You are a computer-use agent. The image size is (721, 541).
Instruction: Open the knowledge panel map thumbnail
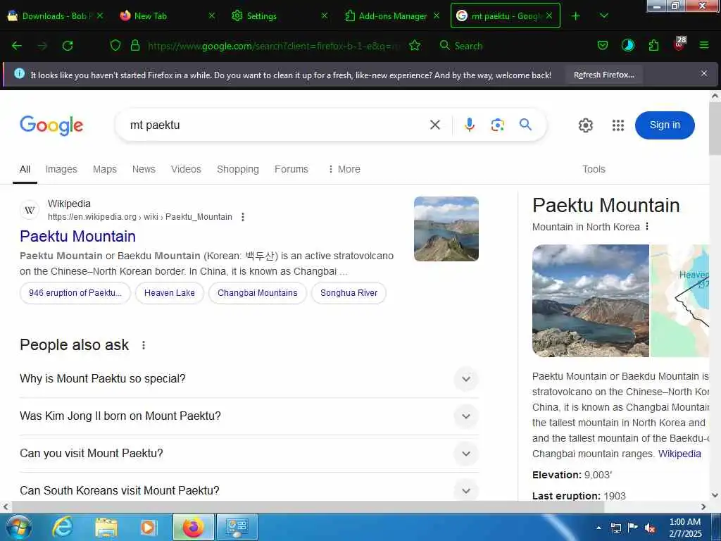coord(679,301)
